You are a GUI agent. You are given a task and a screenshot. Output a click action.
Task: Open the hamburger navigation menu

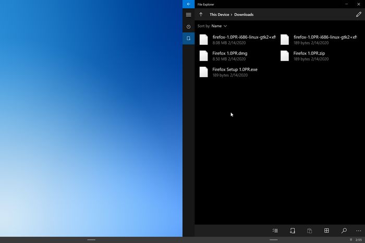[x=188, y=15]
